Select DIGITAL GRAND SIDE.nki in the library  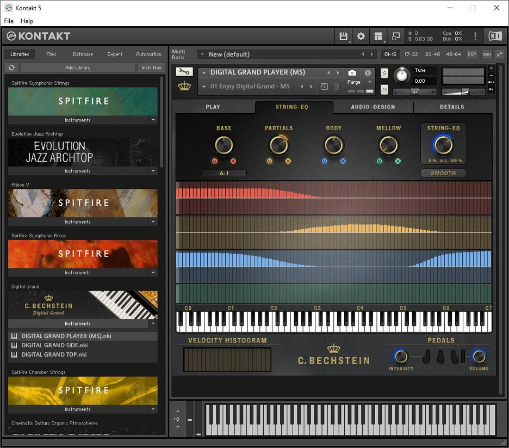(83, 345)
